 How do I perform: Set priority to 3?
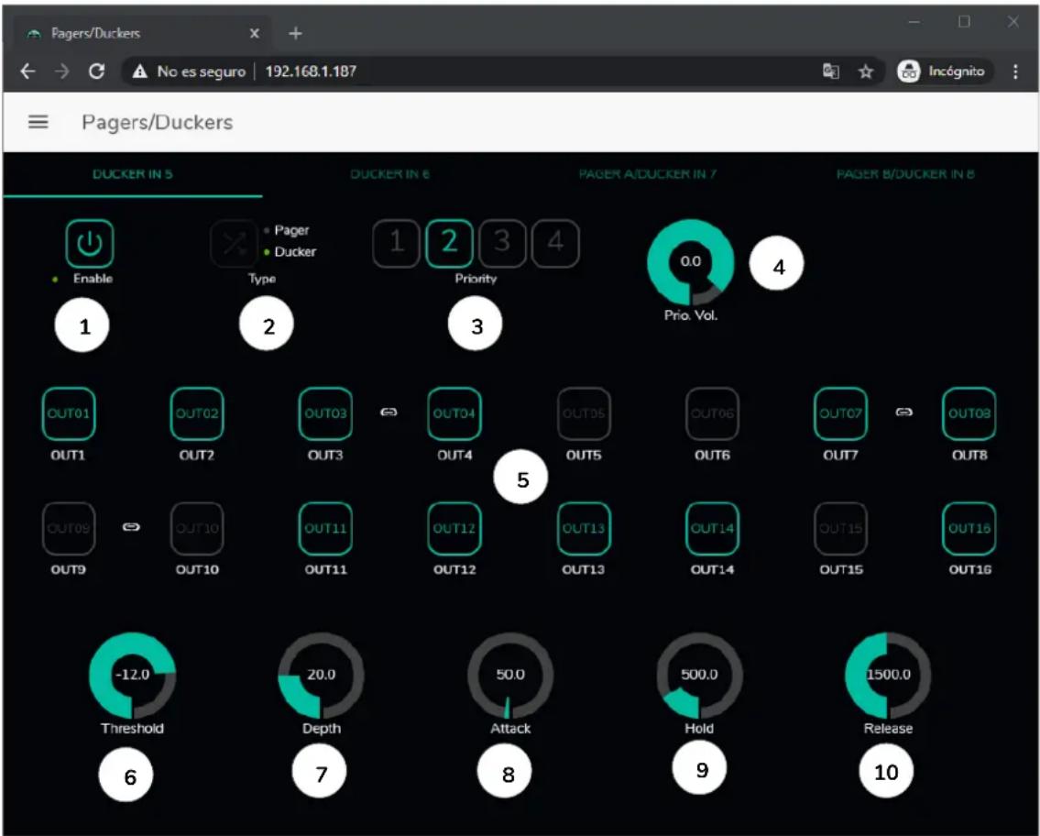(502, 244)
